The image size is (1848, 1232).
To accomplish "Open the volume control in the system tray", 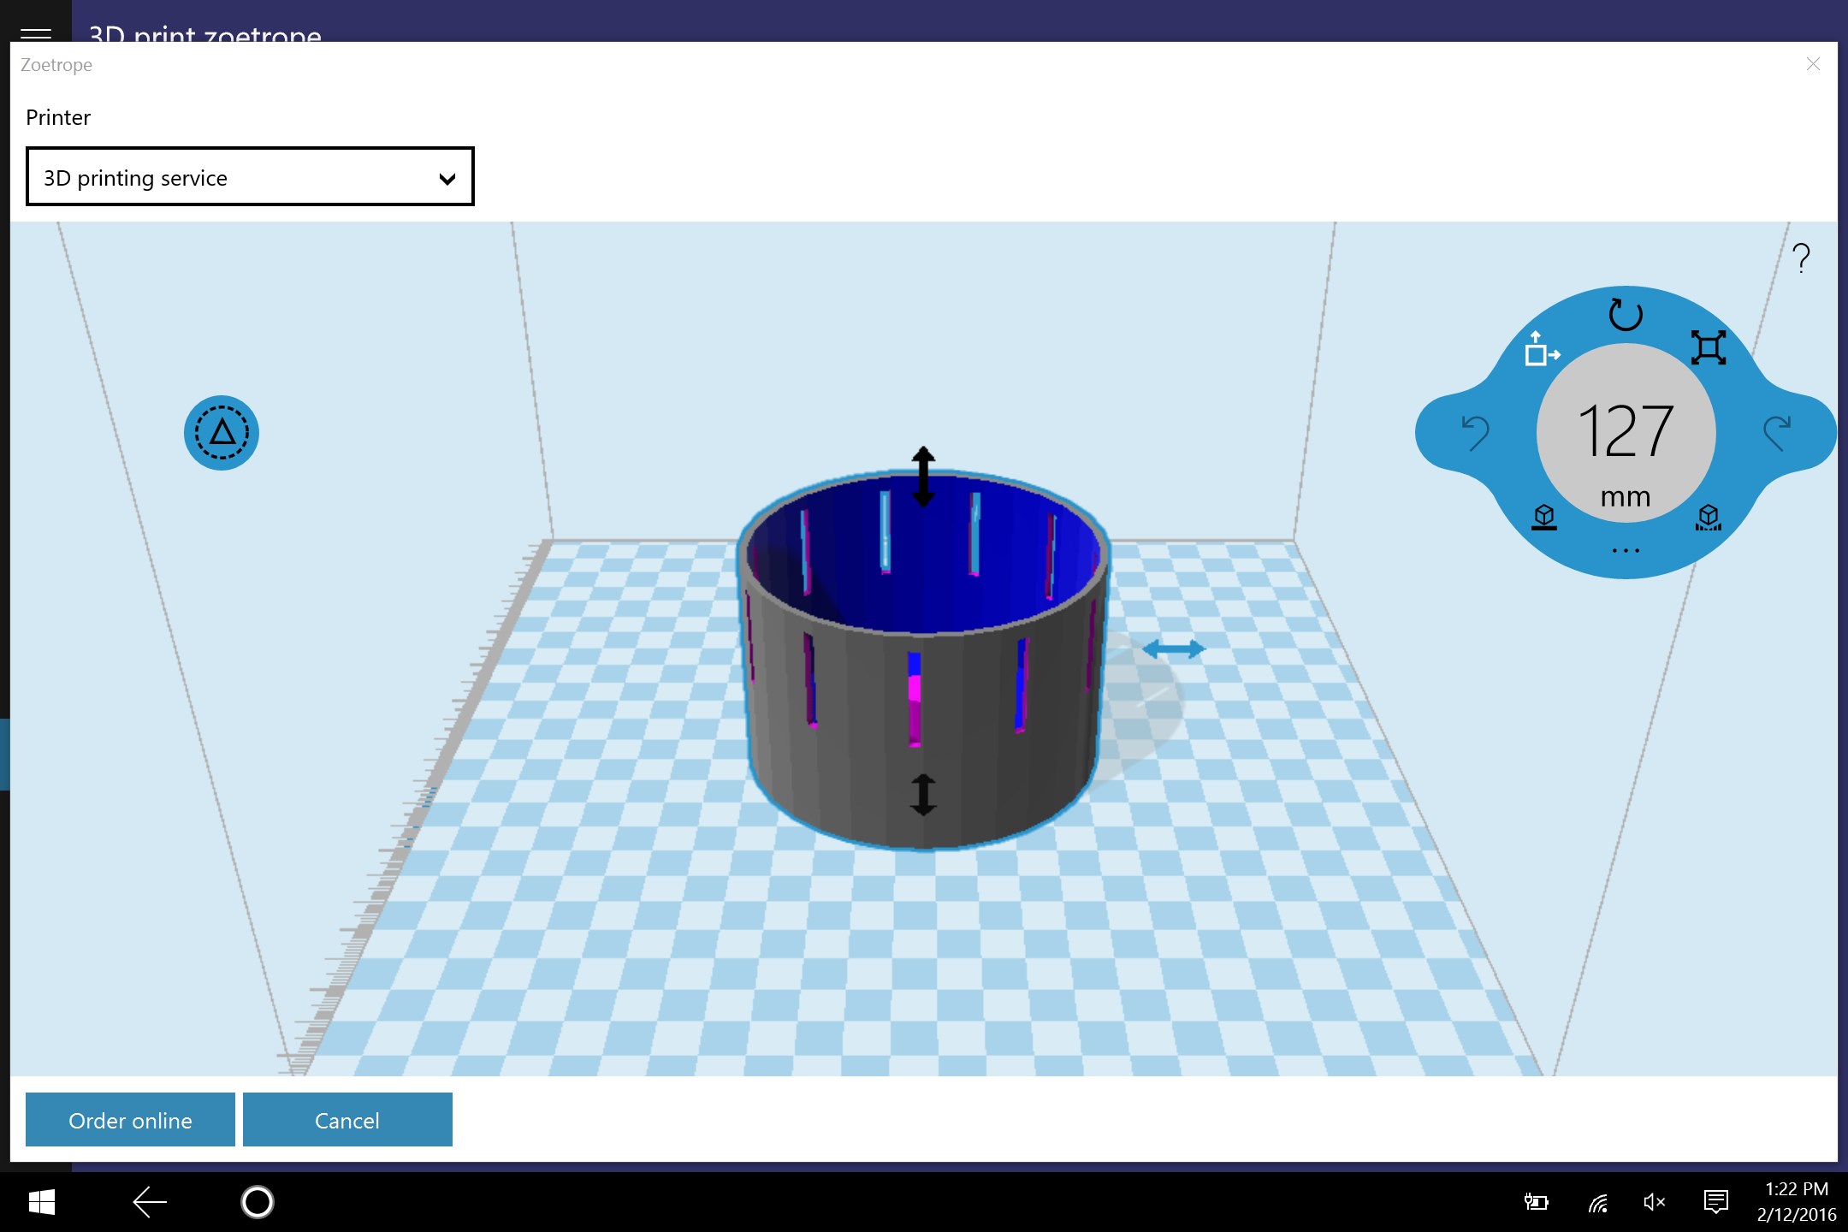I will click(x=1655, y=1202).
